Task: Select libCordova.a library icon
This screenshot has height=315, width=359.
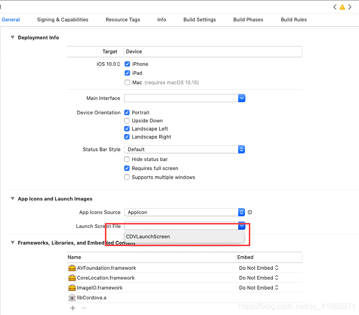Action: 72,297
